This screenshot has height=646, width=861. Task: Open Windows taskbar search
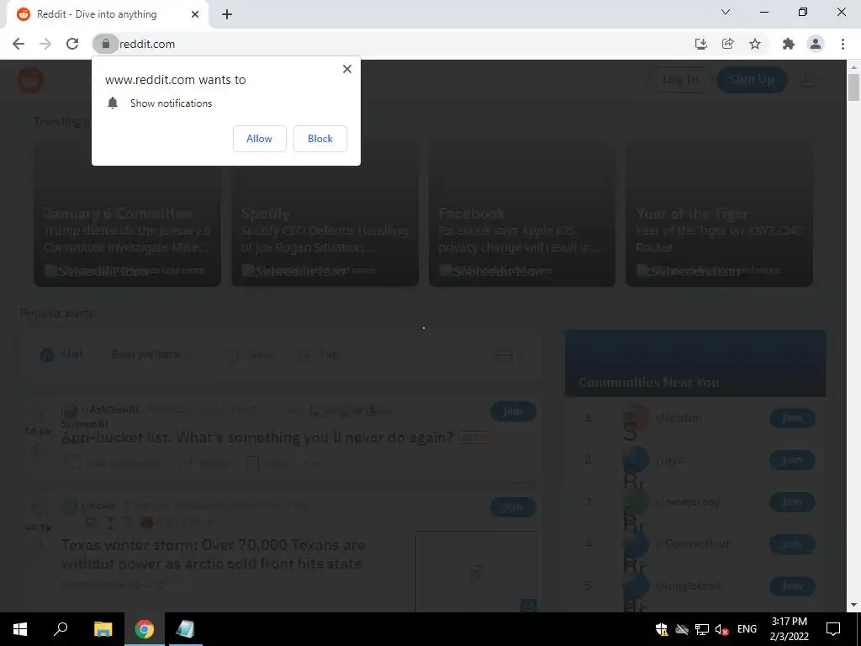coord(61,629)
